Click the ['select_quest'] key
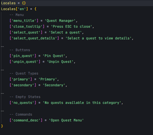 (26, 32)
